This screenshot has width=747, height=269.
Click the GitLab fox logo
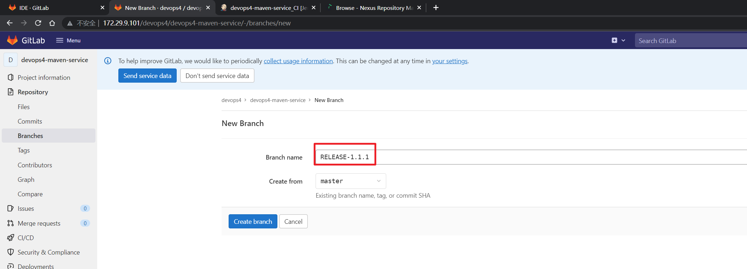pos(12,40)
